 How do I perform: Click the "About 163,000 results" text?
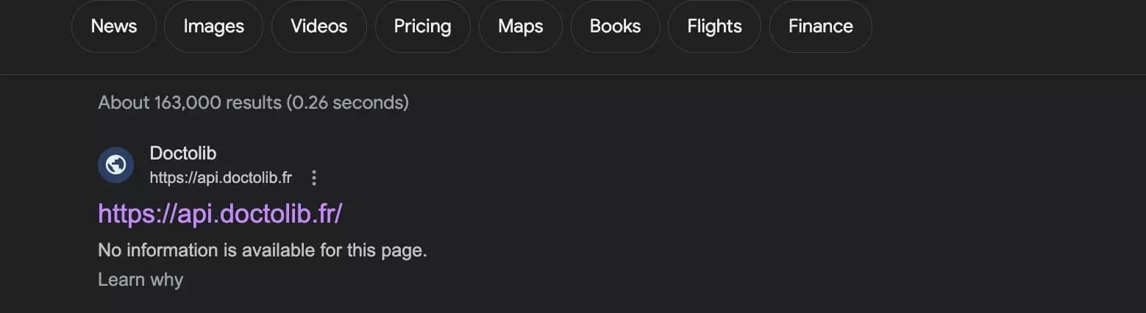tap(190, 102)
